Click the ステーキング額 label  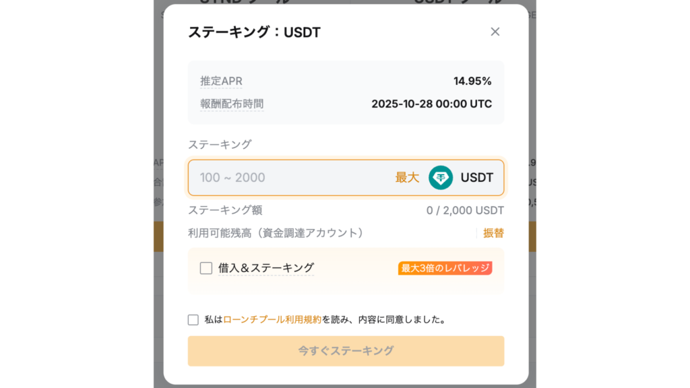pyautogui.click(x=225, y=210)
